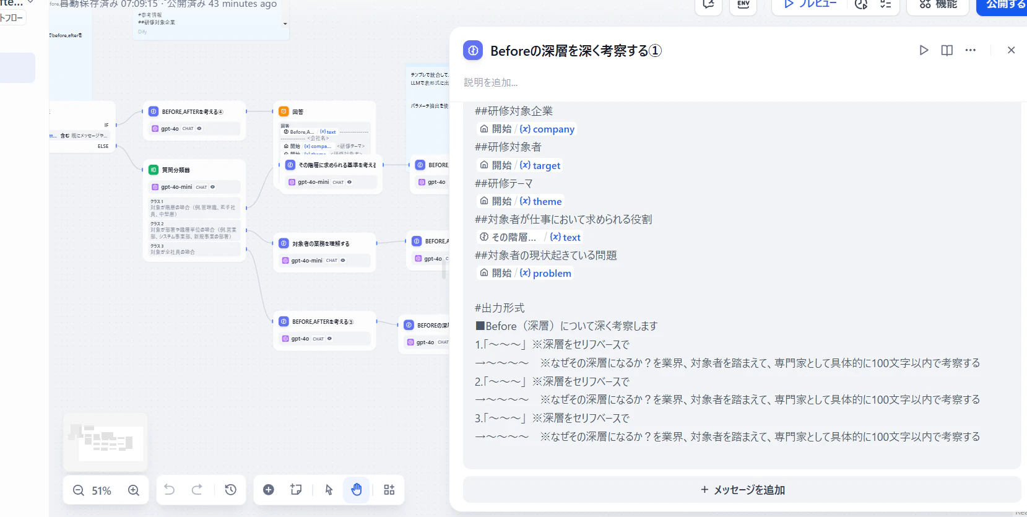Open the 51% zoom level menu
Image resolution: width=1027 pixels, height=517 pixels.
click(102, 490)
